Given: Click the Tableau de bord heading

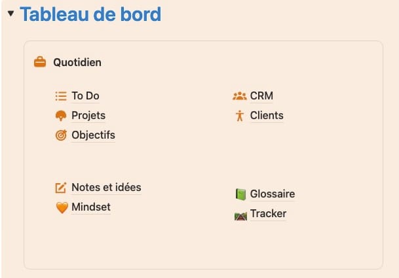Looking at the screenshot, I should [x=90, y=14].
